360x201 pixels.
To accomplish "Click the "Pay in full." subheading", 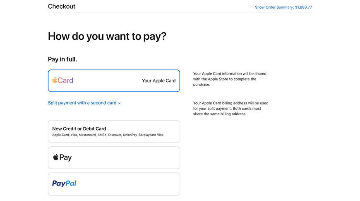I will click(x=62, y=59).
